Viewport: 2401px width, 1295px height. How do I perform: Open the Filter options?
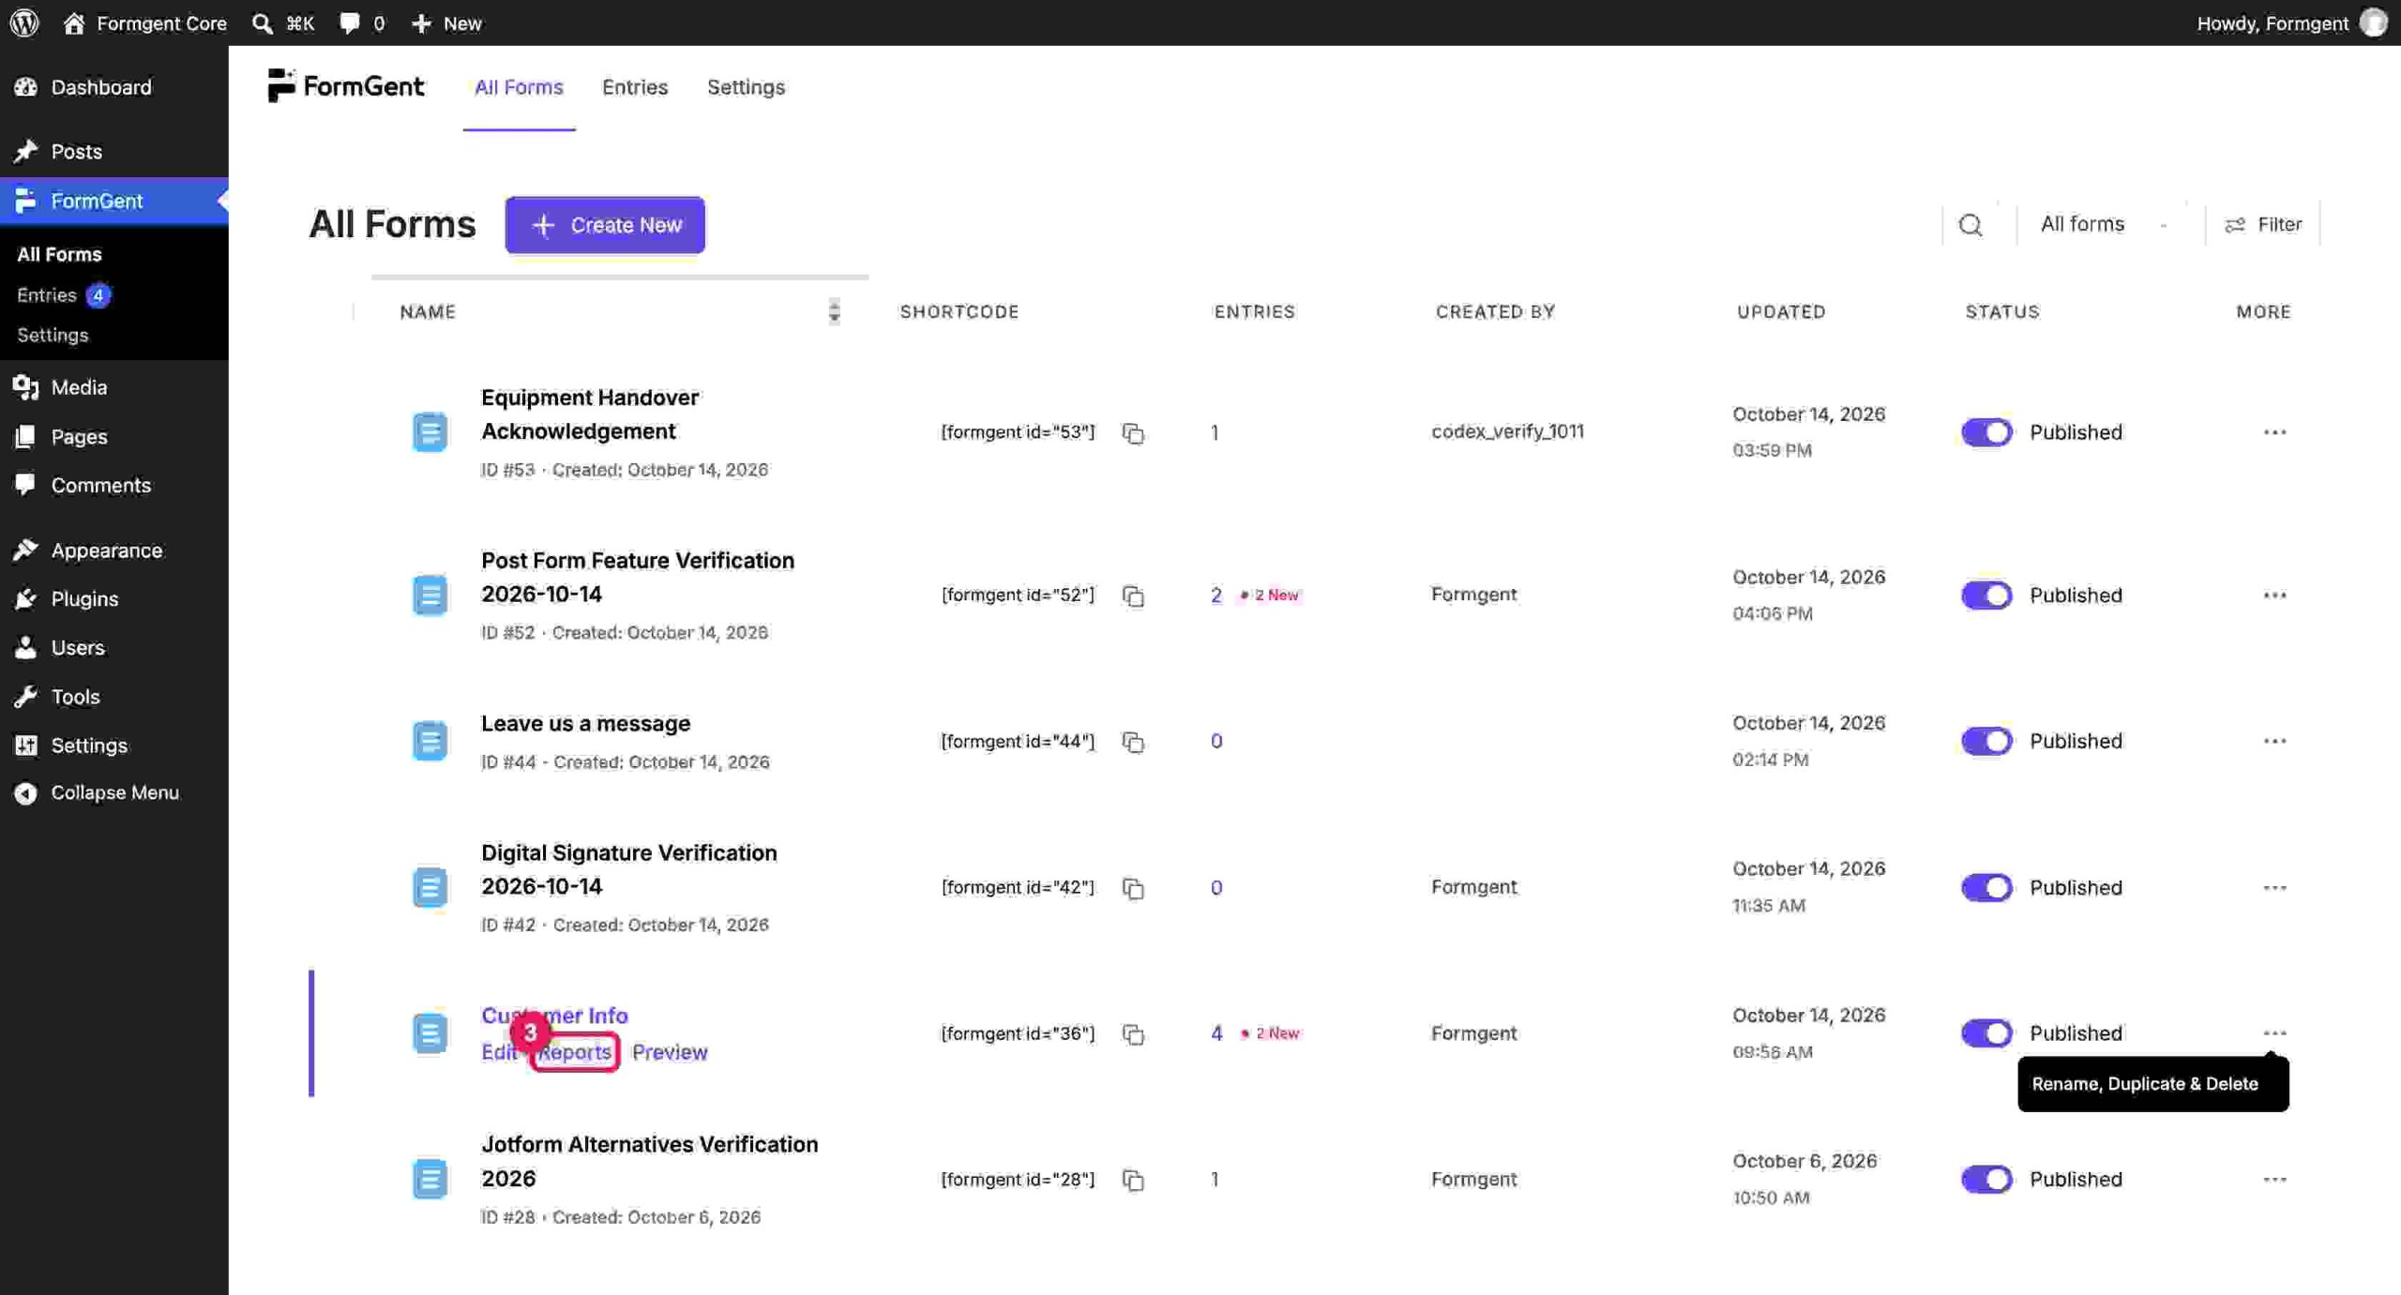pos(2263,224)
